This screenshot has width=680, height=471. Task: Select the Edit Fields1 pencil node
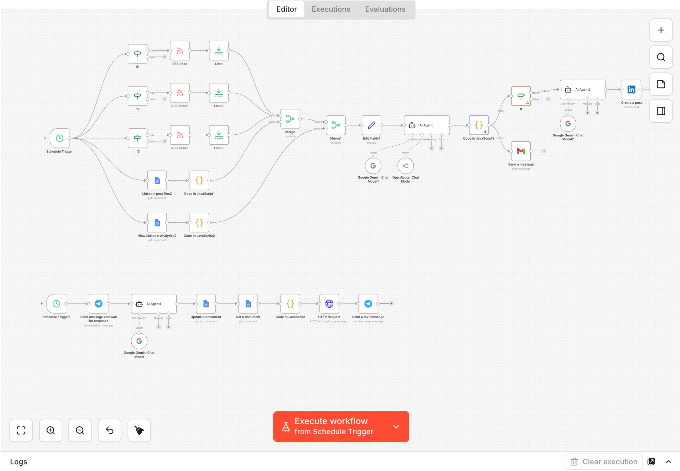pyautogui.click(x=371, y=125)
